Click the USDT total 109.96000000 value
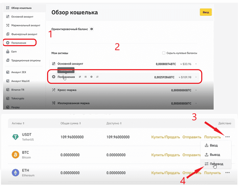 tap(72, 137)
